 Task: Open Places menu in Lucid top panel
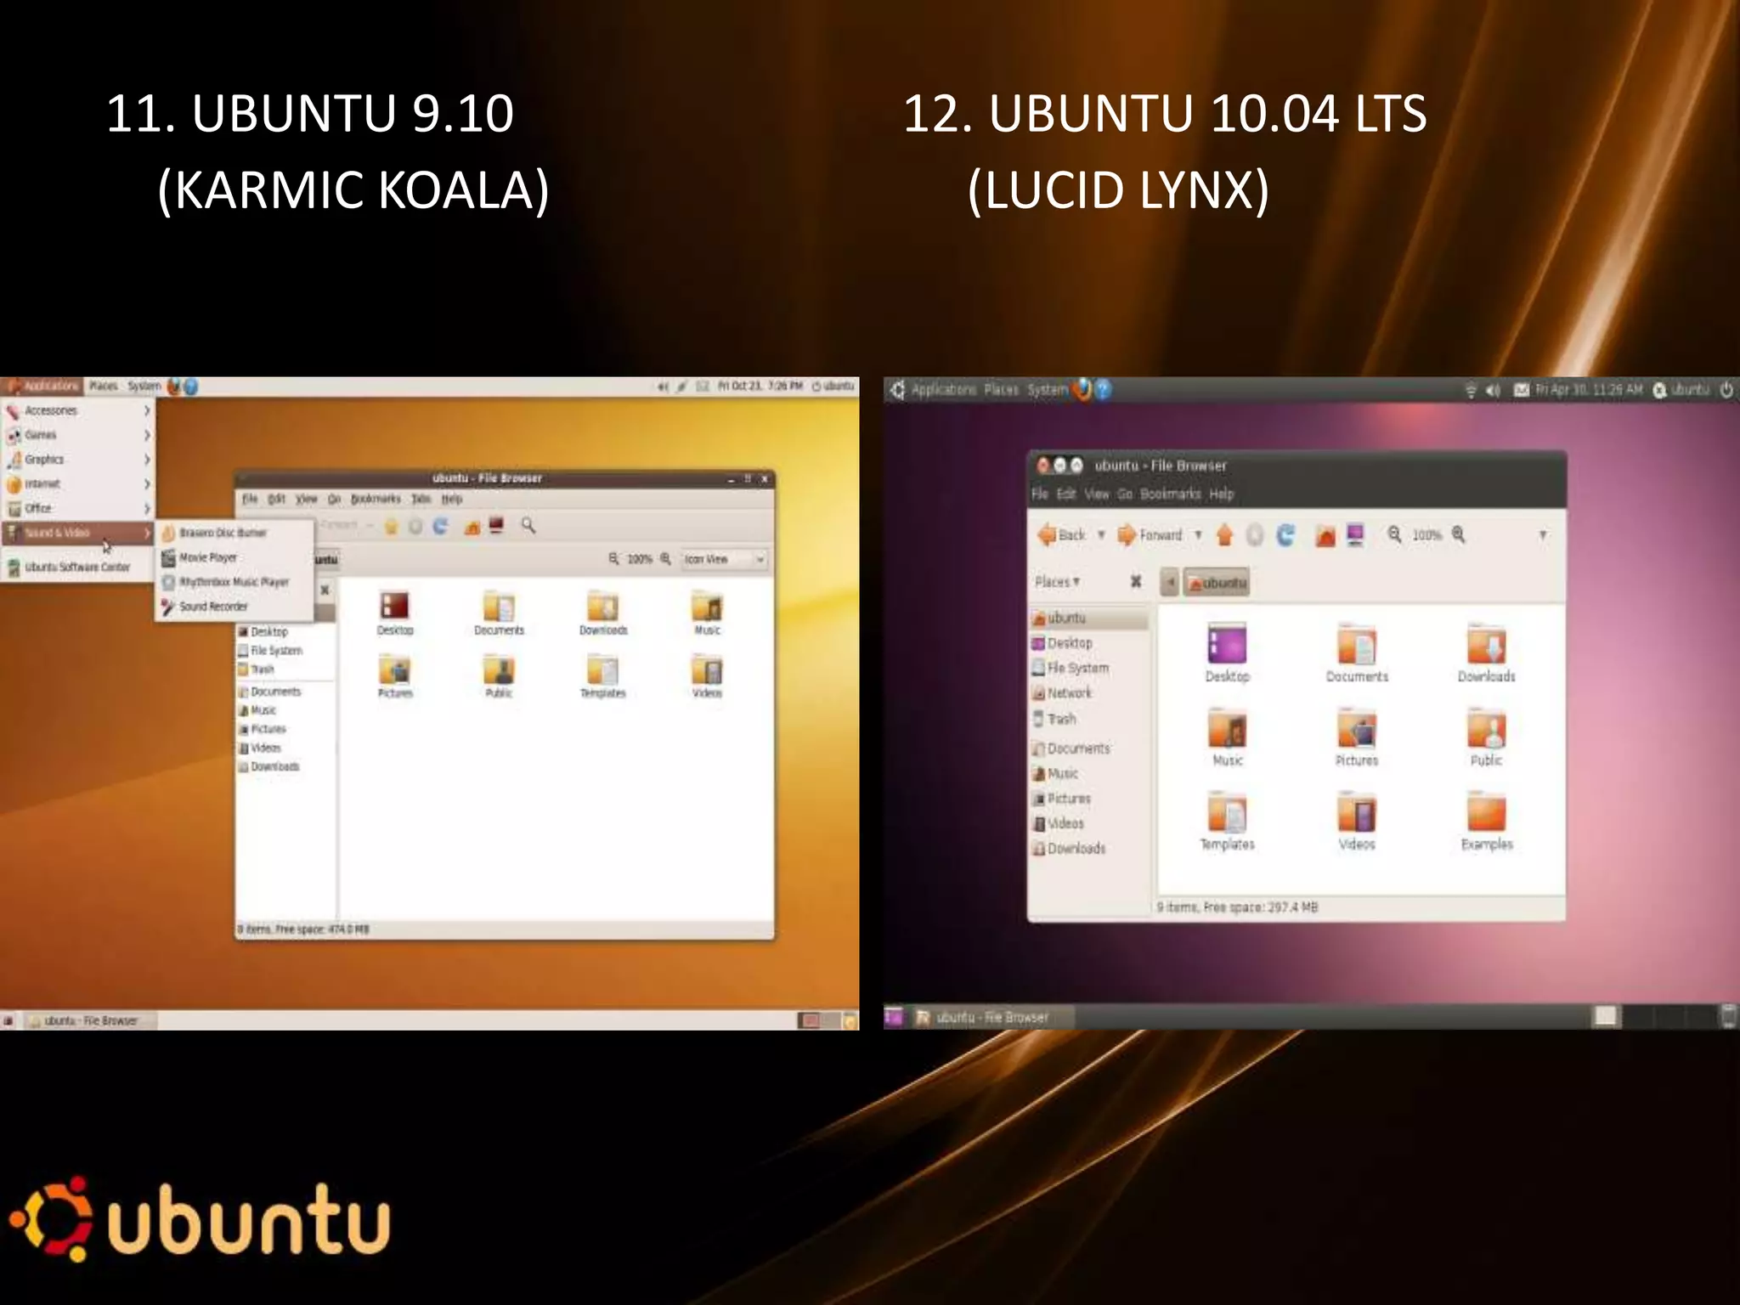pyautogui.click(x=1001, y=390)
